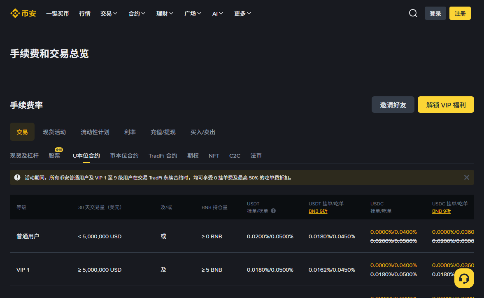Expand the 理财 navigation dropdown
This screenshot has width=484, height=298.
coord(165,14)
